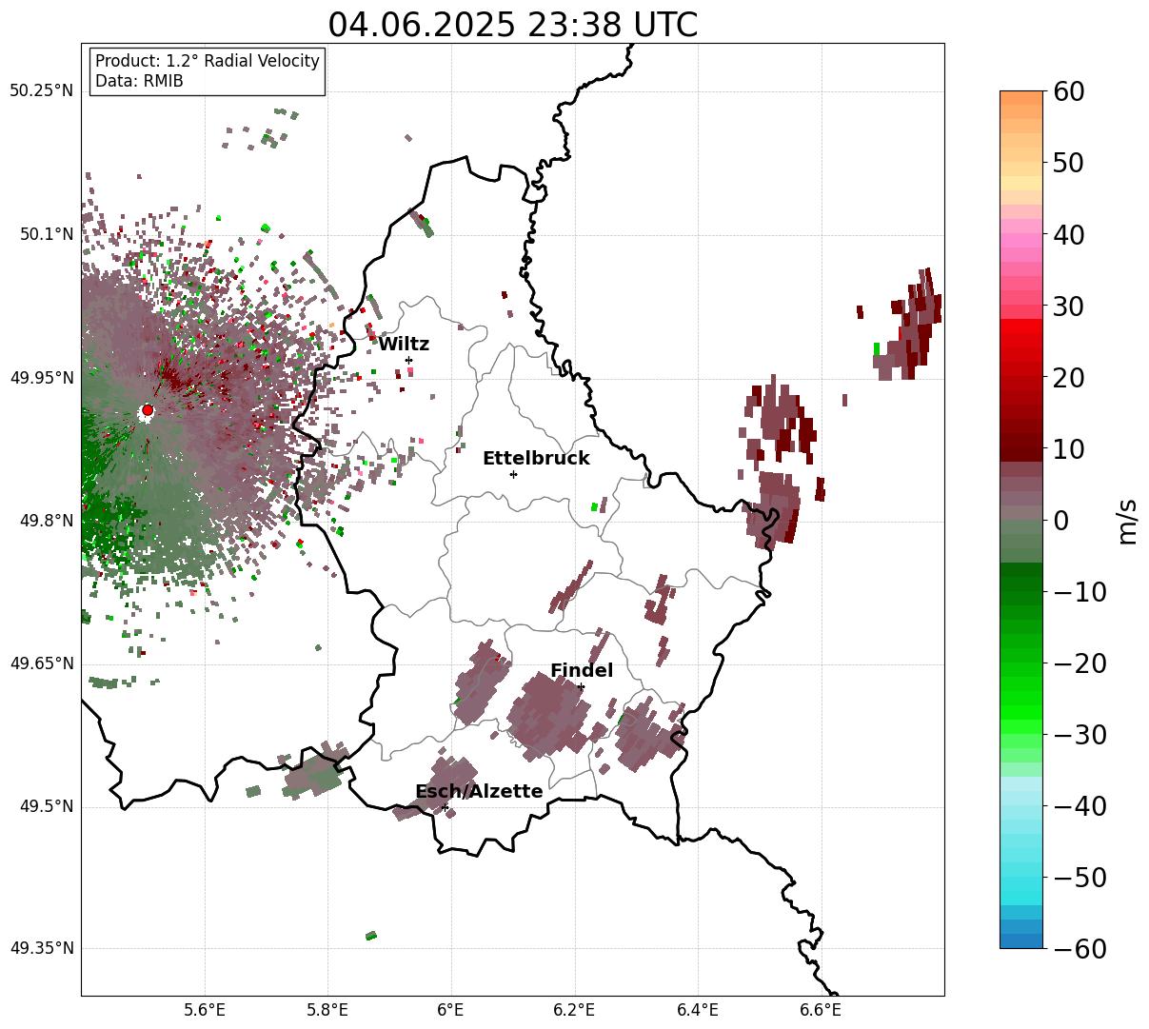Click the Esch/Alzette station cross marker
This screenshot has width=1149, height=1029.
[445, 807]
